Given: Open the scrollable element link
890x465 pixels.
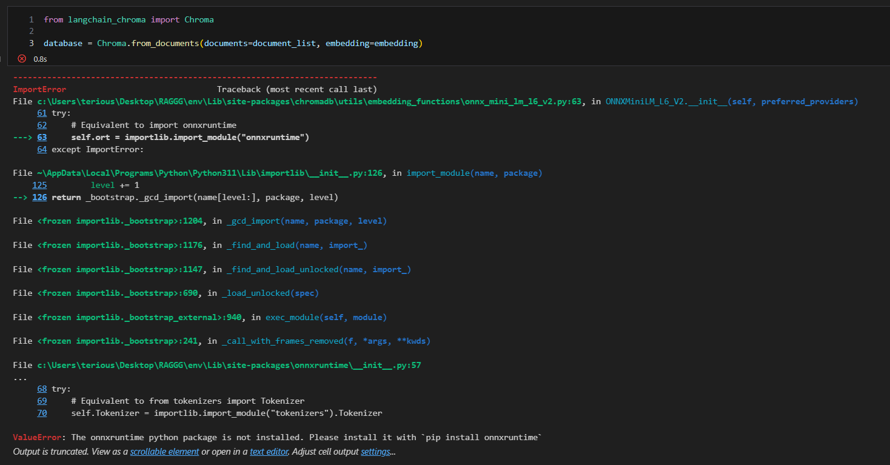Looking at the screenshot, I should (164, 452).
